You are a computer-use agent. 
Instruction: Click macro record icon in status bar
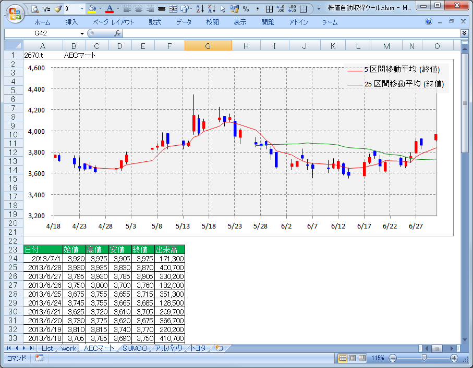(39, 358)
